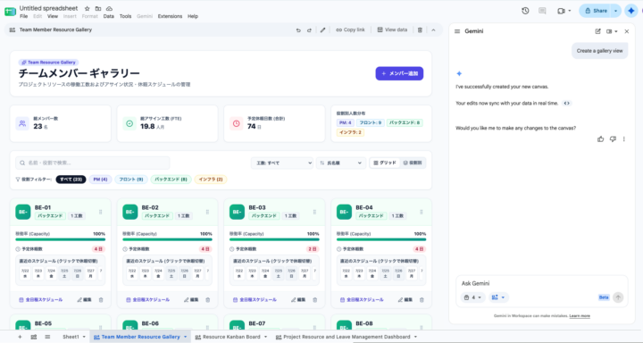Give thumbs down to Gemini response

click(613, 139)
